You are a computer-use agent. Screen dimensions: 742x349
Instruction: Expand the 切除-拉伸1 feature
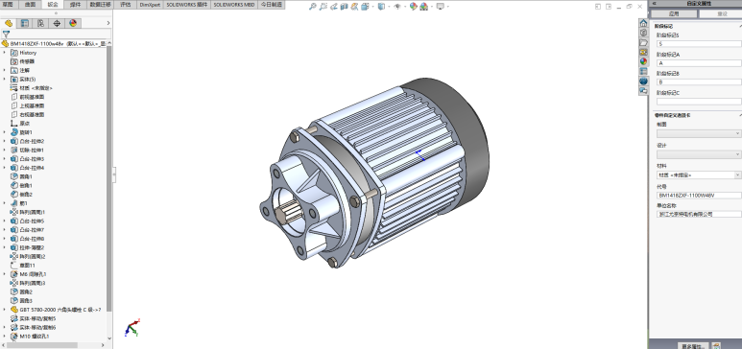[5, 150]
